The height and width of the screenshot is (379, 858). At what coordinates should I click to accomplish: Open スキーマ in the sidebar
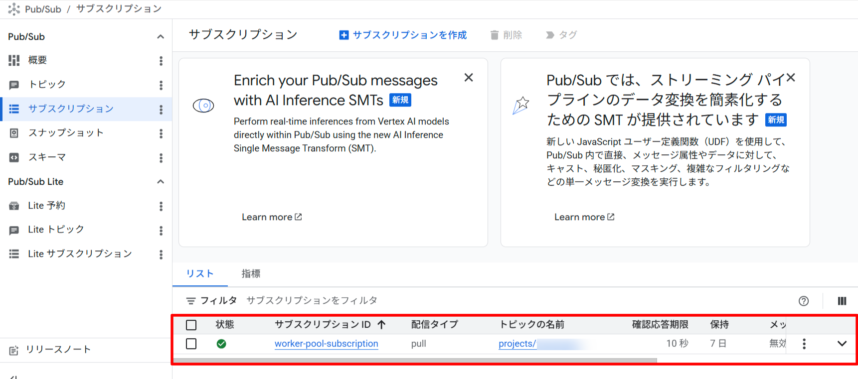[47, 157]
